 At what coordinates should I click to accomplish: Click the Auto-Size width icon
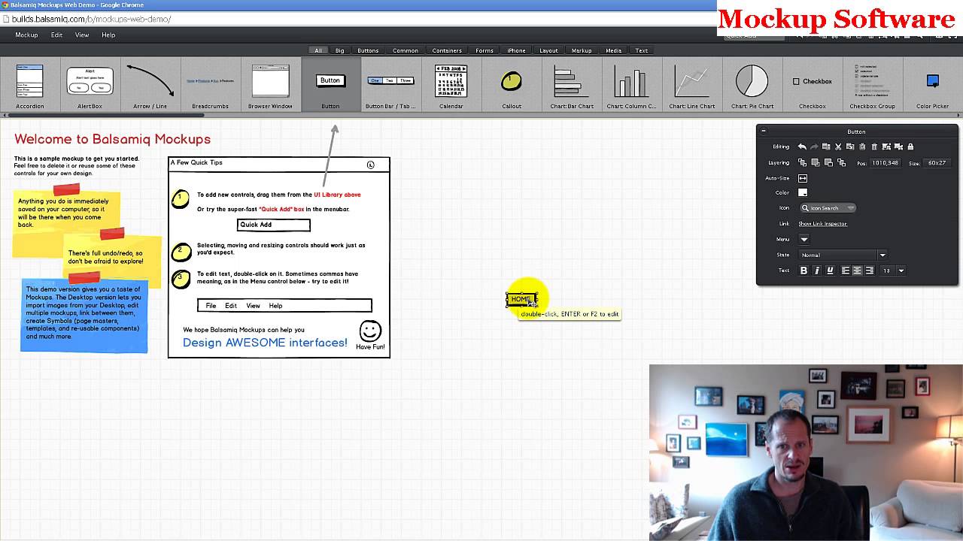pyautogui.click(x=803, y=178)
